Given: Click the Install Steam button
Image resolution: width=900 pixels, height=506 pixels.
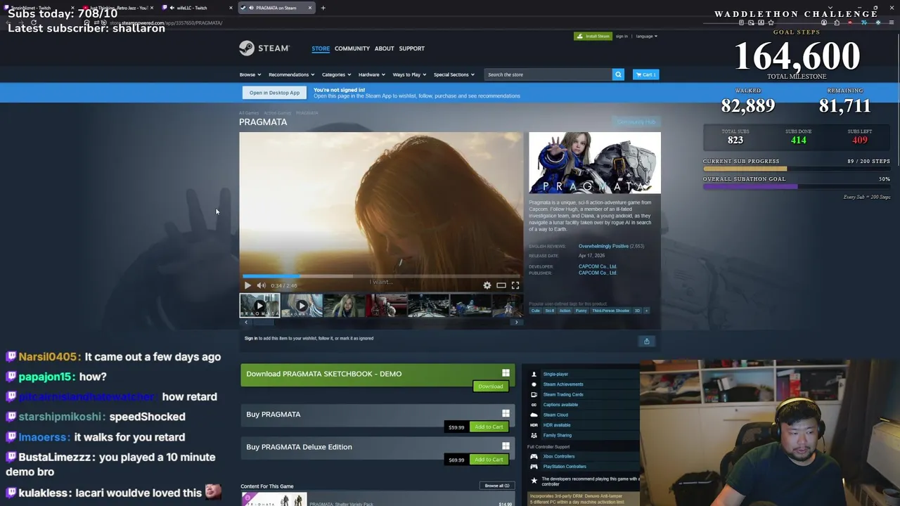Looking at the screenshot, I should 593,36.
